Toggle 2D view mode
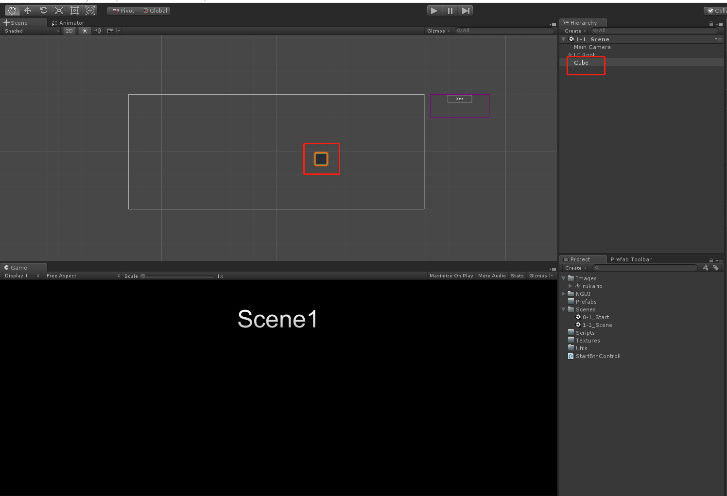The image size is (727, 496). point(69,31)
